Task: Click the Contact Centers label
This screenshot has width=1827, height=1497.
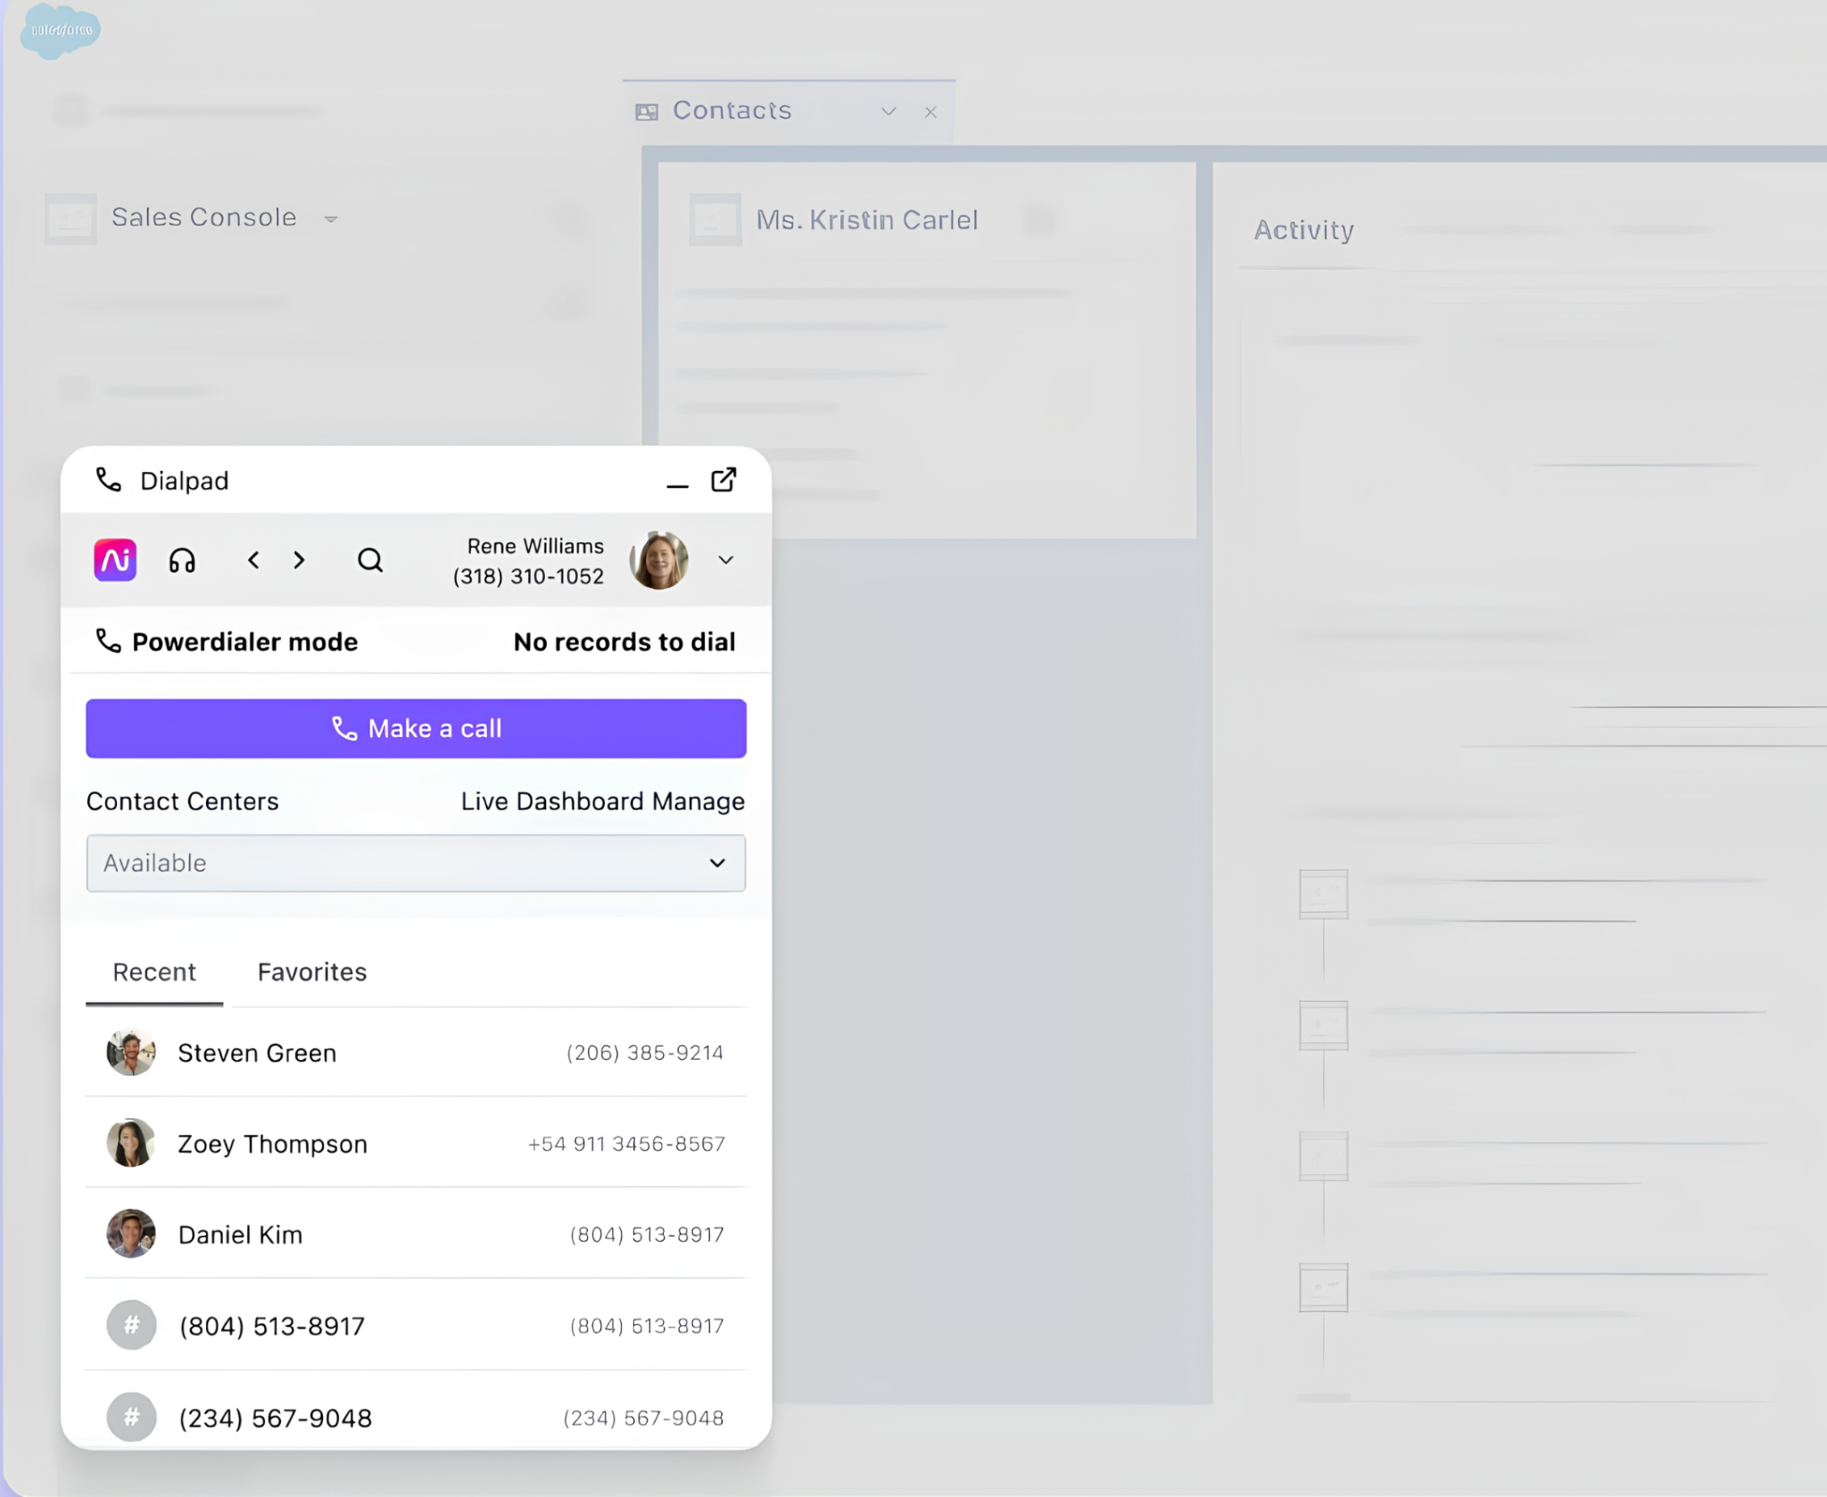Action: 183,801
